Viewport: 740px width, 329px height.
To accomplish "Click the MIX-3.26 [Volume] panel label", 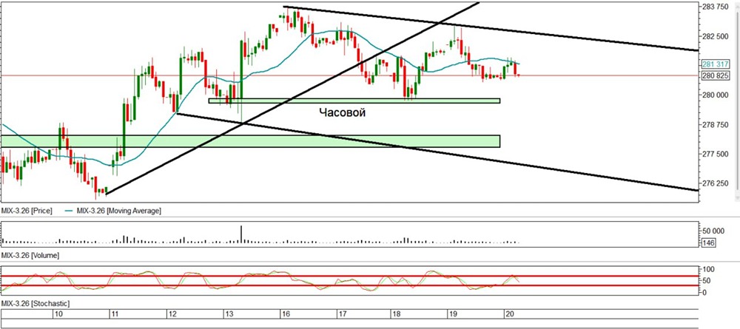I will point(30,255).
